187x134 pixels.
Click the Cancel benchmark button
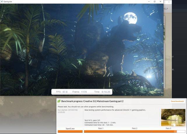point(177,101)
